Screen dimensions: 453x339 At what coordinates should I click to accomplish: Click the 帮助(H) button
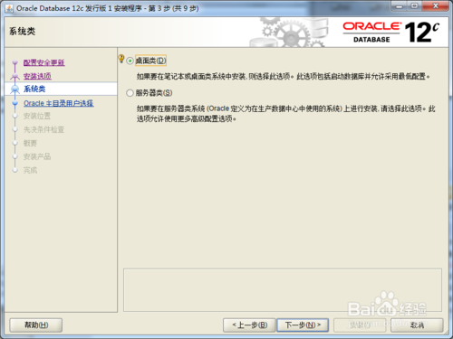(36, 325)
